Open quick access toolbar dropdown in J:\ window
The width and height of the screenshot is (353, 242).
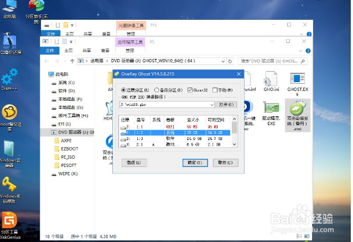(x=71, y=41)
